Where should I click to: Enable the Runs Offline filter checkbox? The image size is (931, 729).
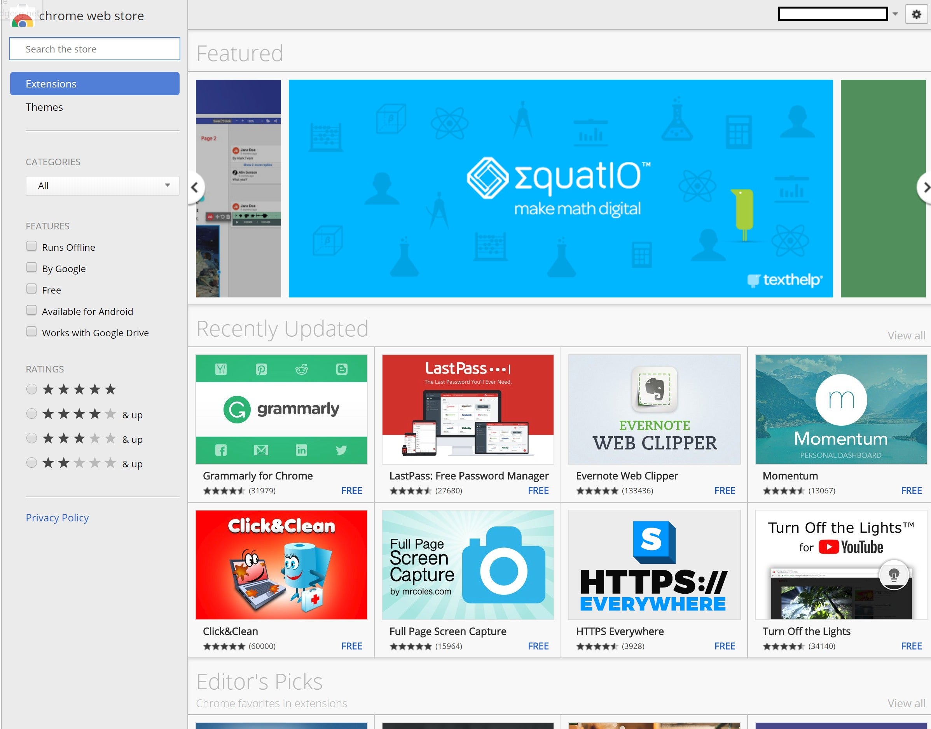pyautogui.click(x=31, y=246)
